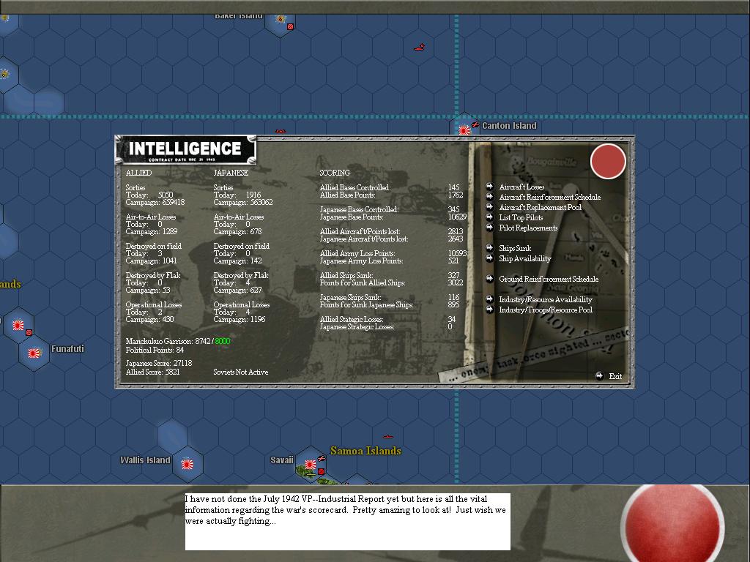Click the SCORING column heading
The image size is (750, 562).
pyautogui.click(x=334, y=173)
